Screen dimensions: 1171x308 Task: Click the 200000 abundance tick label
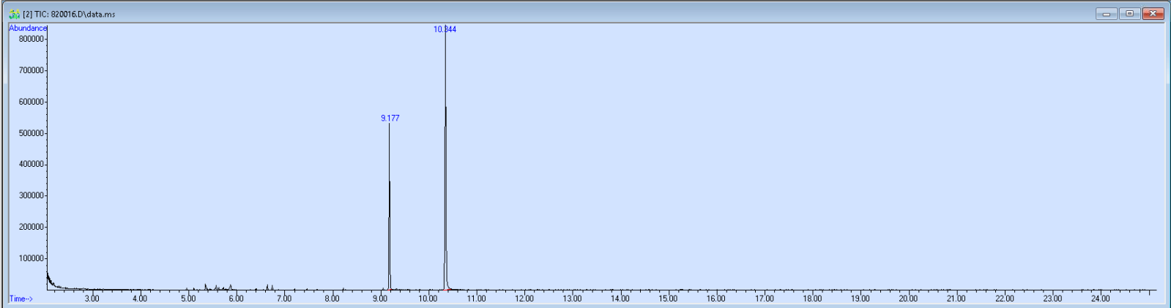click(x=31, y=227)
